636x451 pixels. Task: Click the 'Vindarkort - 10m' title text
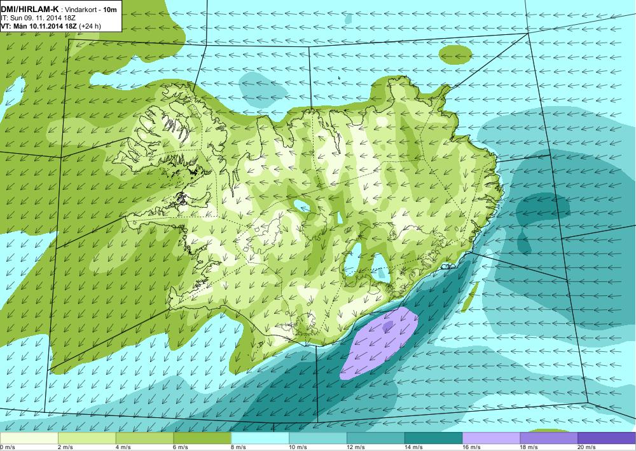pos(90,10)
